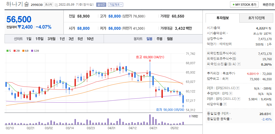The width and height of the screenshot is (275, 134).
Task: Click the 시가총액순위 label
Action: click(x=216, y=33)
